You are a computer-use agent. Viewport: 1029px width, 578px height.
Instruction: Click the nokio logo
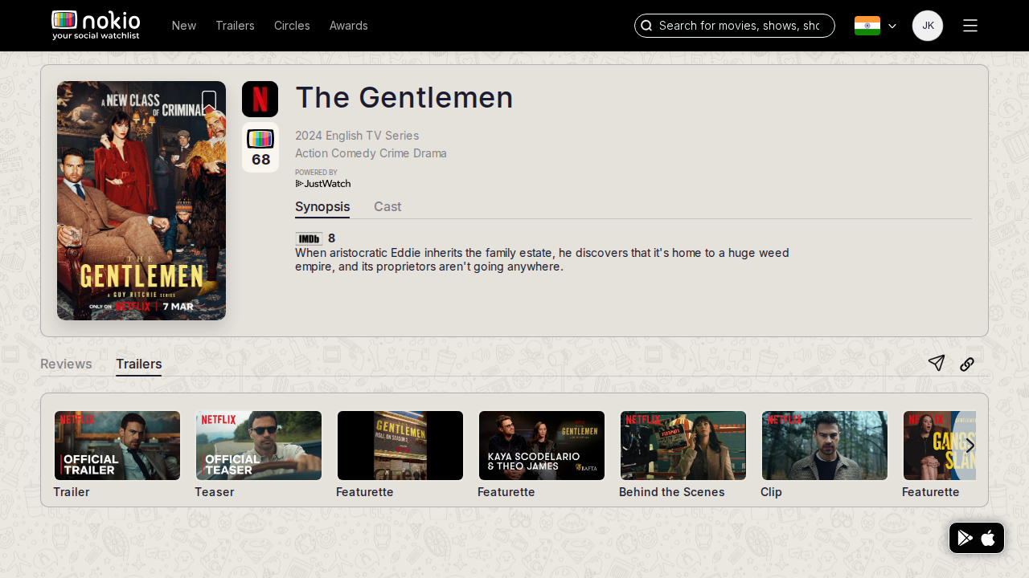coord(96,26)
